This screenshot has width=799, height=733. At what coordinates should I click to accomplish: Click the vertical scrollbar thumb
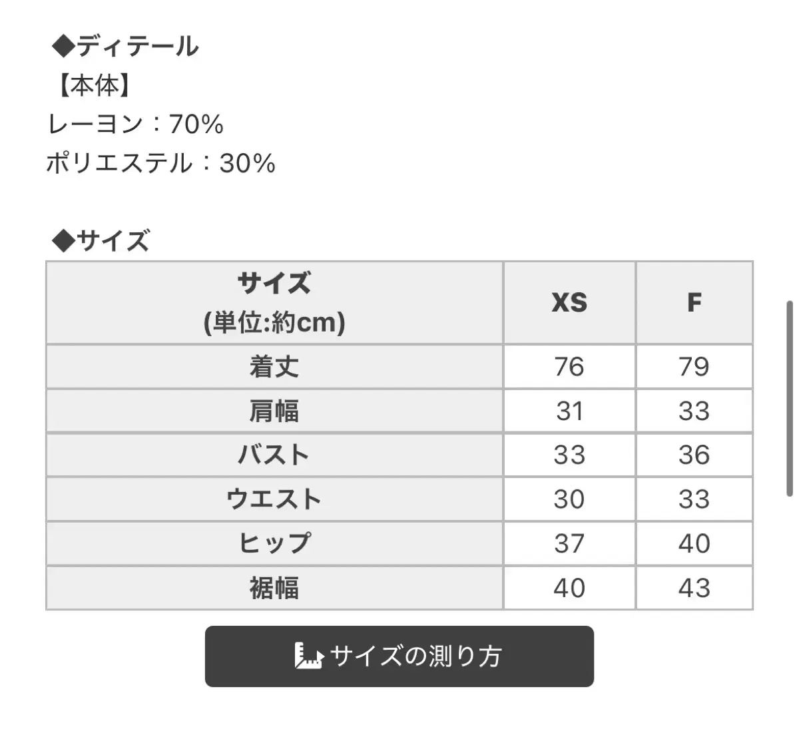(x=790, y=399)
